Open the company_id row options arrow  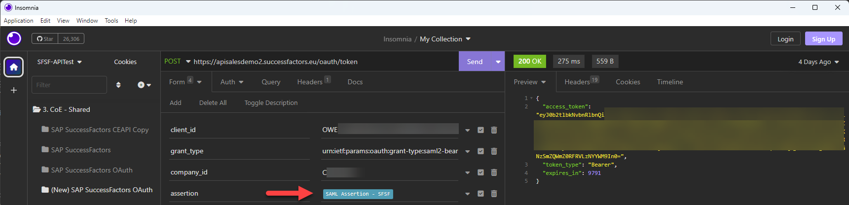(467, 173)
